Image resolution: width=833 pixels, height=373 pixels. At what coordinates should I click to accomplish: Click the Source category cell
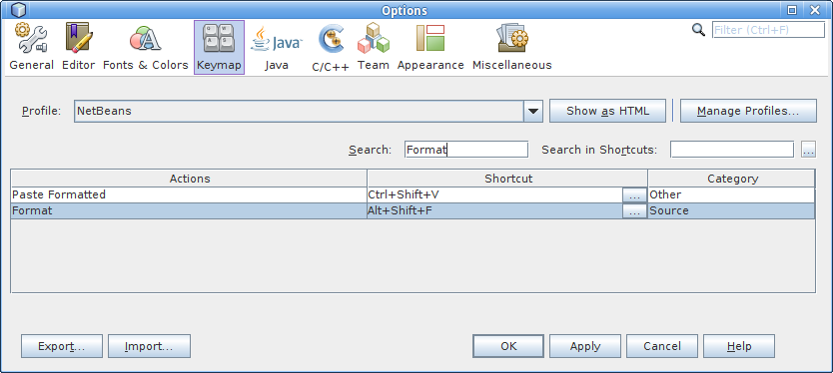coord(731,210)
